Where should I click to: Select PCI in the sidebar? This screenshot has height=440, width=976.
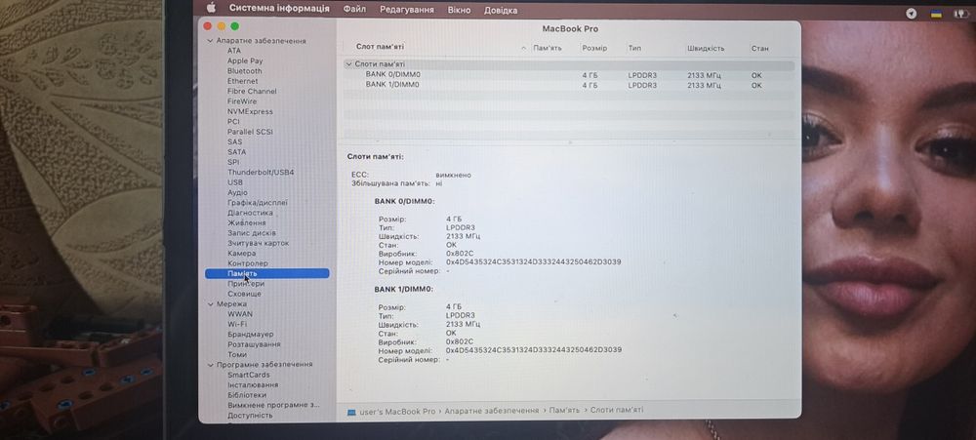tap(233, 122)
